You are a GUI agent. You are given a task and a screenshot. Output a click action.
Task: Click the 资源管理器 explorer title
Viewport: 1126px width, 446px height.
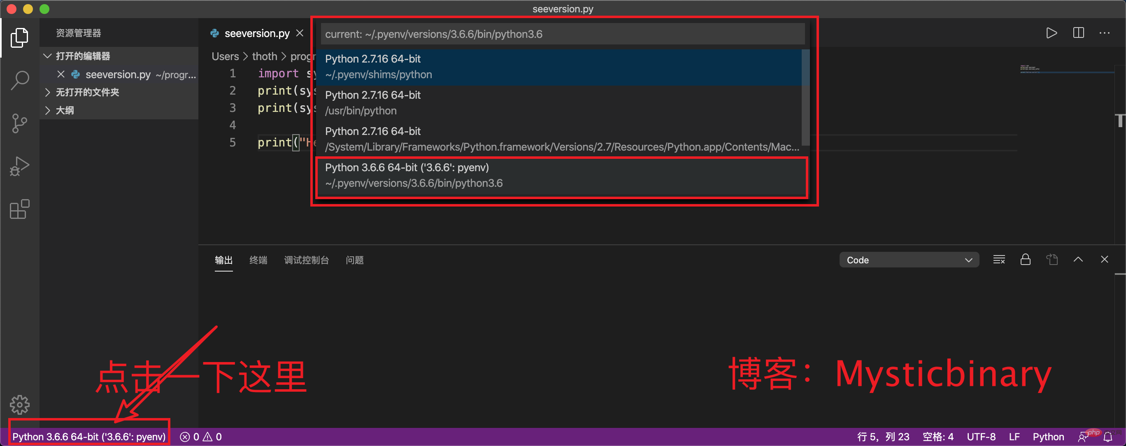point(78,33)
